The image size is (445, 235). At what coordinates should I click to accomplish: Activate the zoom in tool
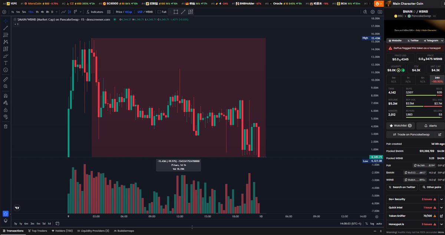[x=6, y=86]
